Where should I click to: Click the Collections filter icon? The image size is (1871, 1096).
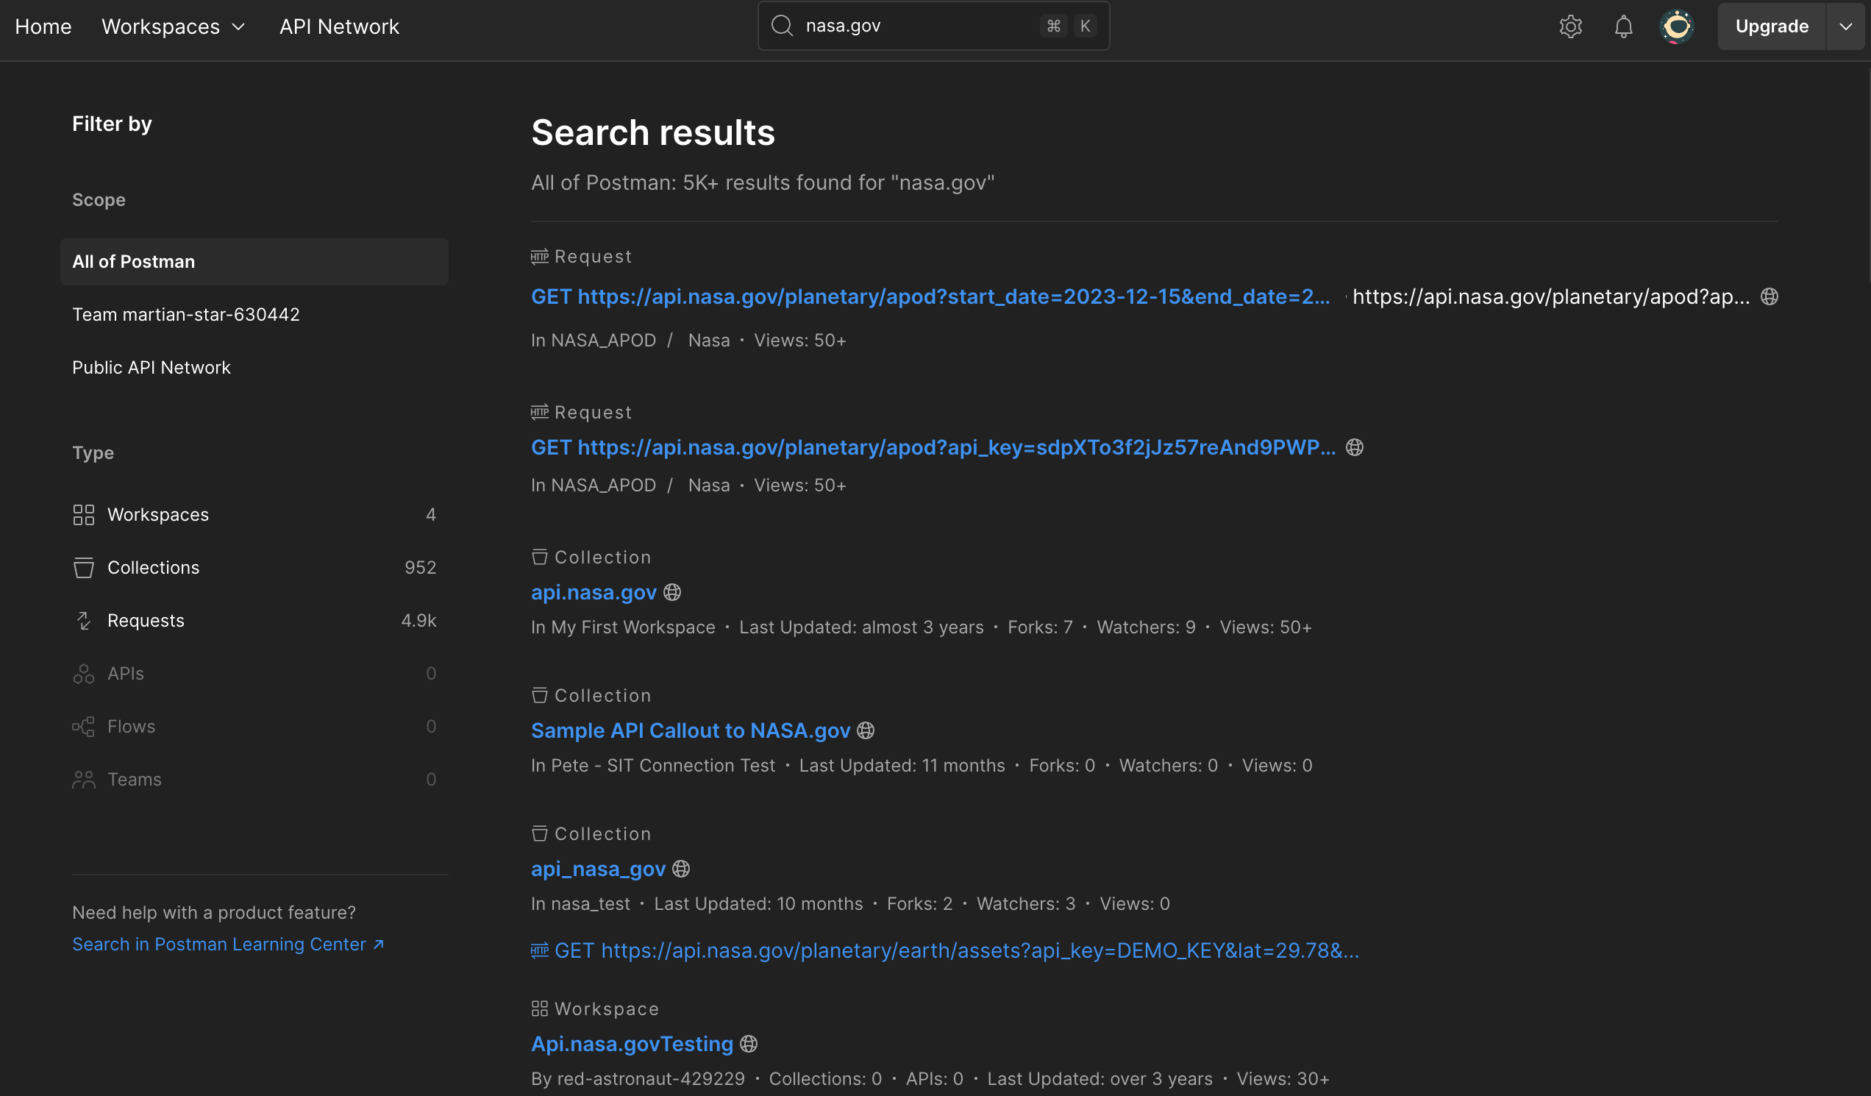tap(84, 567)
